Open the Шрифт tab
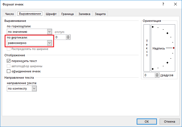182x127 pixels. [51, 14]
